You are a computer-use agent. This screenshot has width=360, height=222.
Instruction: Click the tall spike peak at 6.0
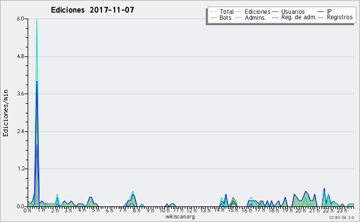[x=37, y=19]
